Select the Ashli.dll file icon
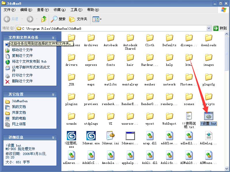The image size is (230, 172). (150, 158)
